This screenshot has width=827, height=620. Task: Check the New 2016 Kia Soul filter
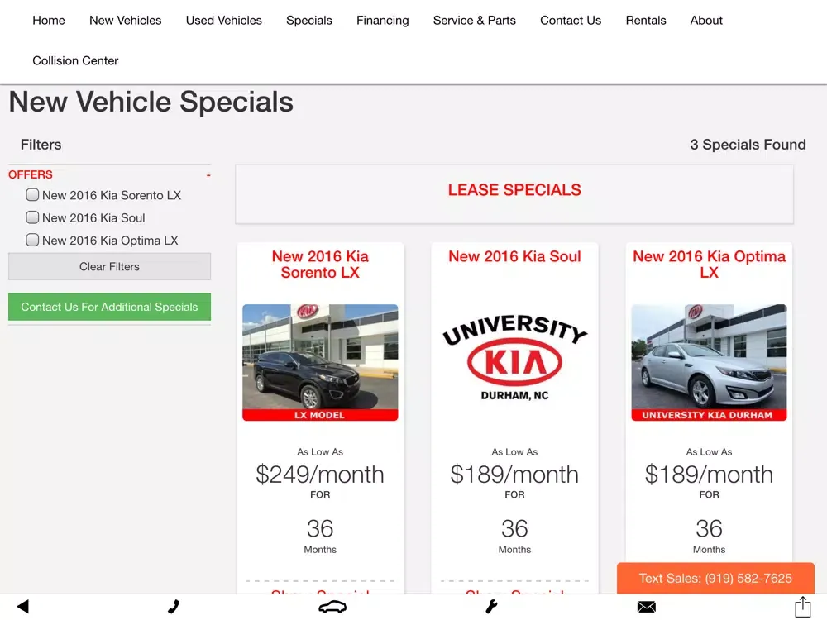pos(32,217)
